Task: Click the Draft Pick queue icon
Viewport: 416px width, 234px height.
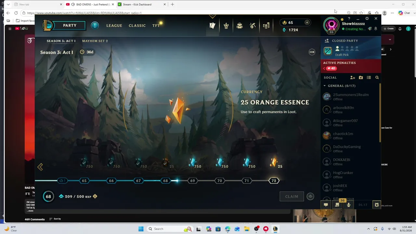Action: coord(328,51)
